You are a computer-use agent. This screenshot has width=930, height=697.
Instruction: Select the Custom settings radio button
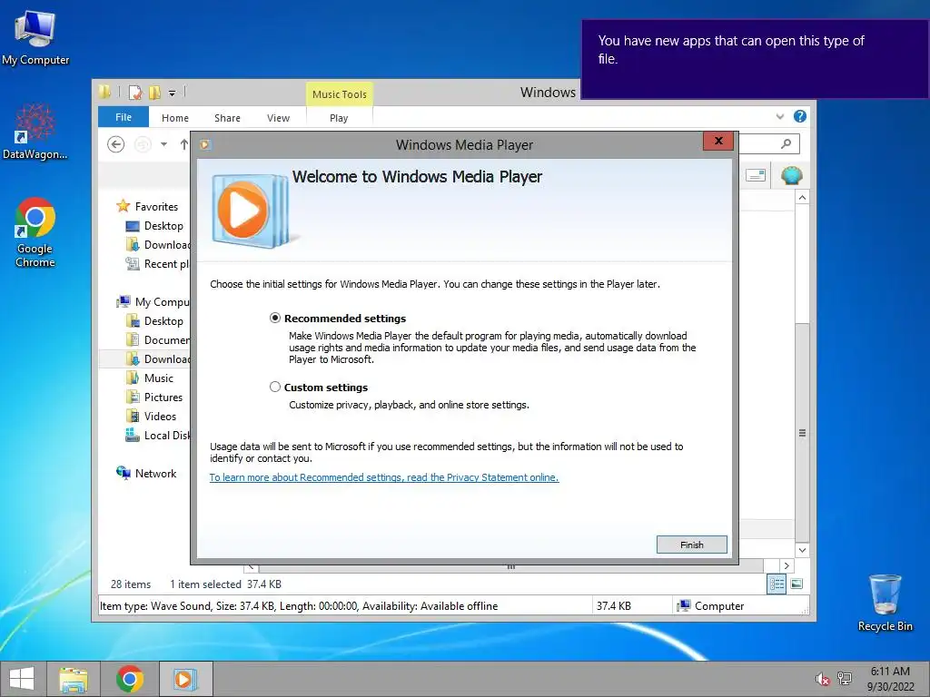tap(274, 387)
